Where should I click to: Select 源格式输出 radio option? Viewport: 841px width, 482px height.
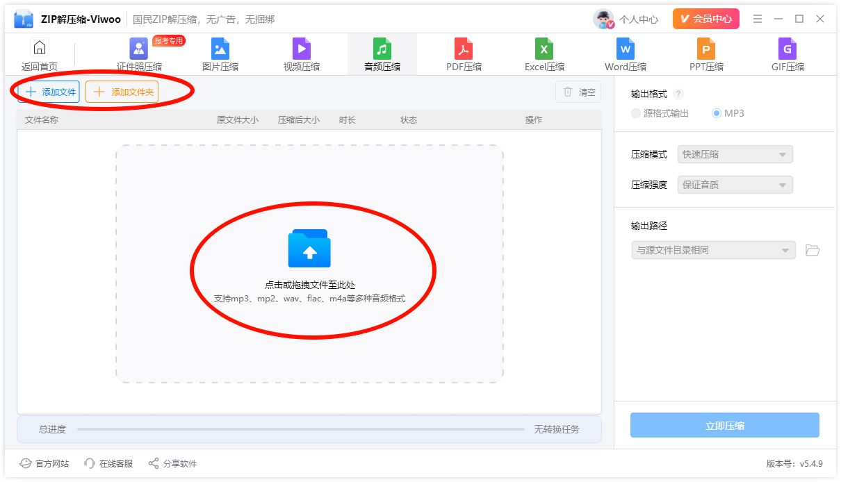coord(660,113)
